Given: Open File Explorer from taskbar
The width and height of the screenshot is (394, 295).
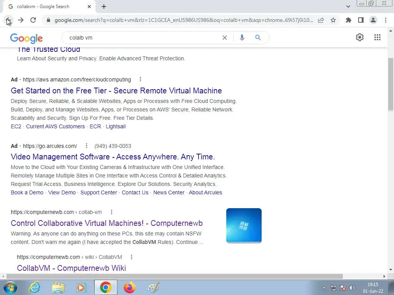Looking at the screenshot, I should click(58, 287).
